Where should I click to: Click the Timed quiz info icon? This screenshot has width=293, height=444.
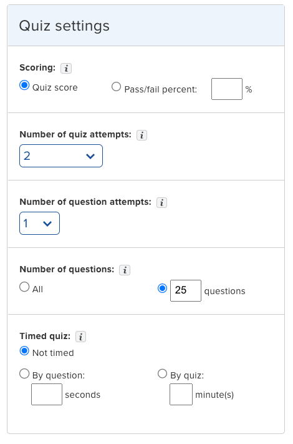click(80, 337)
